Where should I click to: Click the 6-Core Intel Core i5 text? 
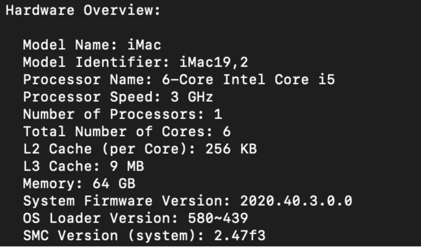[248, 80]
